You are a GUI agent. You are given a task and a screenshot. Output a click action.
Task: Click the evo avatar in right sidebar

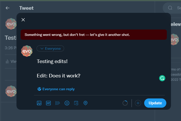pos(174,40)
